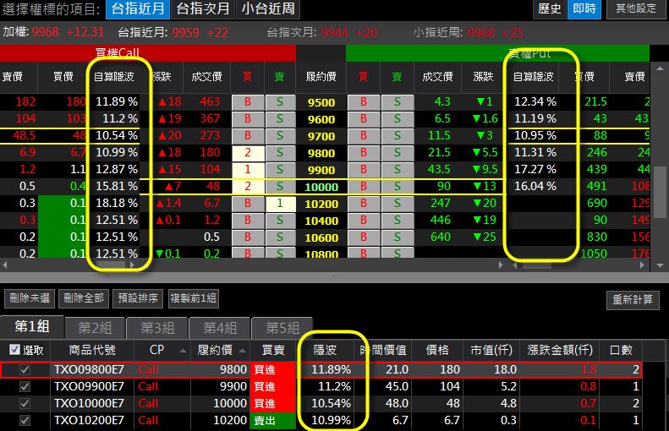Uncheck the TXO09800E7 row checkbox

25,369
